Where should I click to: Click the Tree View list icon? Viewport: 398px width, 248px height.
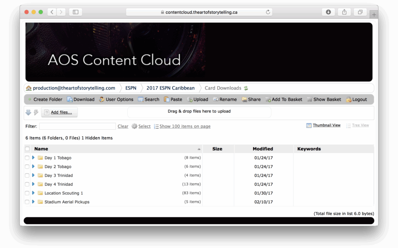(348, 126)
